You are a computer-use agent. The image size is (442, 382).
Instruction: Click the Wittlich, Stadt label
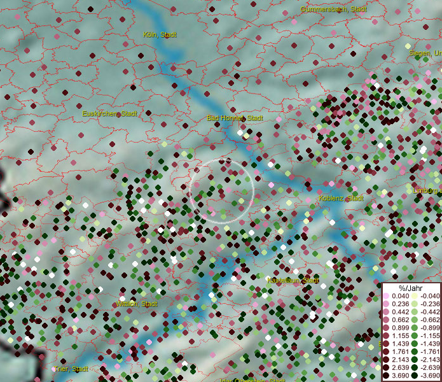pos(137,304)
